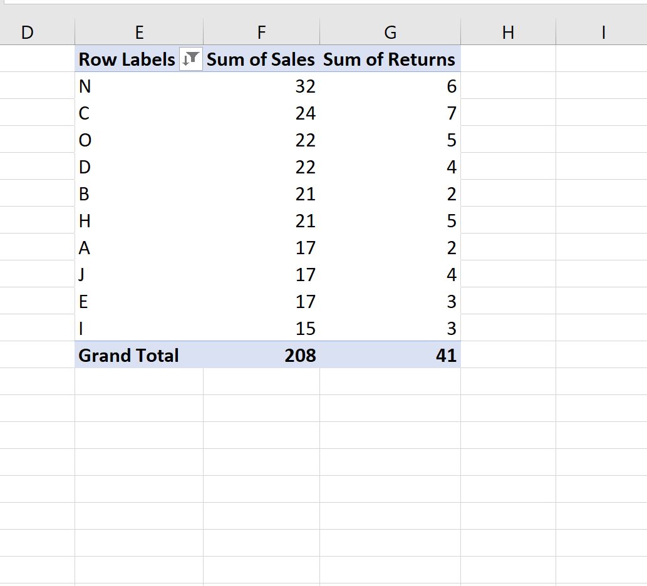Select row label O cell

(139, 140)
